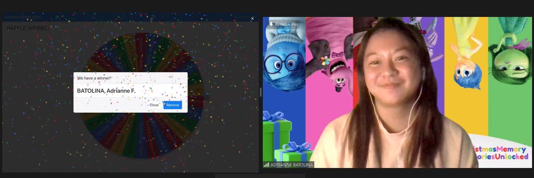The height and width of the screenshot is (178, 534).
Task: Click the winner name BATOLINA, Adrianne F.
Action: [x=106, y=91]
